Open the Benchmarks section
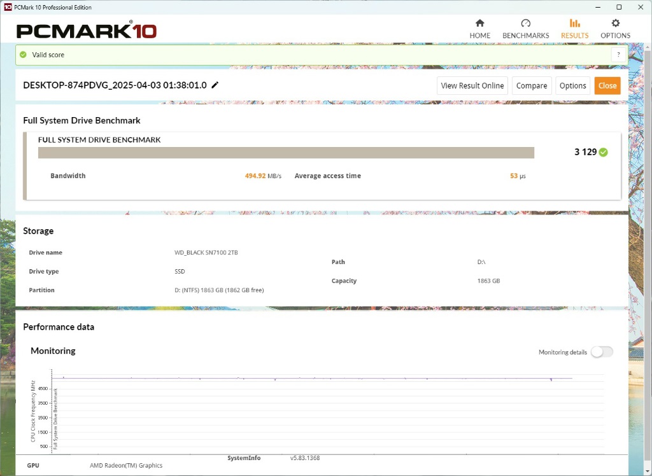 (525, 29)
